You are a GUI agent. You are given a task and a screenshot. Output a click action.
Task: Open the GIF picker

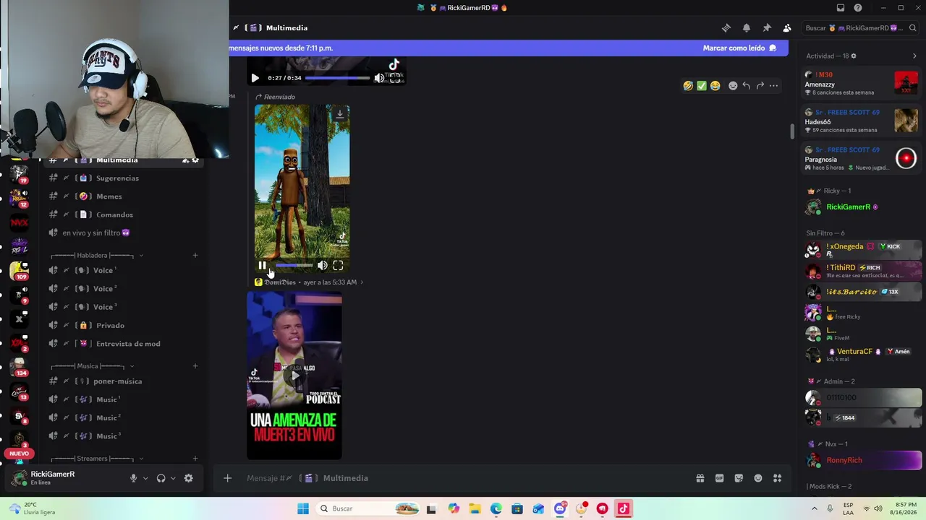(x=719, y=478)
